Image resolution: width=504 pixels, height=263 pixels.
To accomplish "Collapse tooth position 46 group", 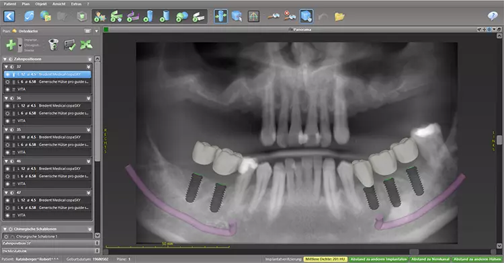I will click(x=6, y=161).
